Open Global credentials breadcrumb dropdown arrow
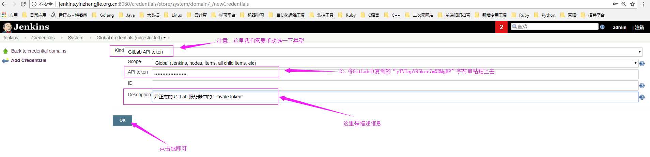Image resolution: width=650 pixels, height=157 pixels. pyautogui.click(x=165, y=38)
